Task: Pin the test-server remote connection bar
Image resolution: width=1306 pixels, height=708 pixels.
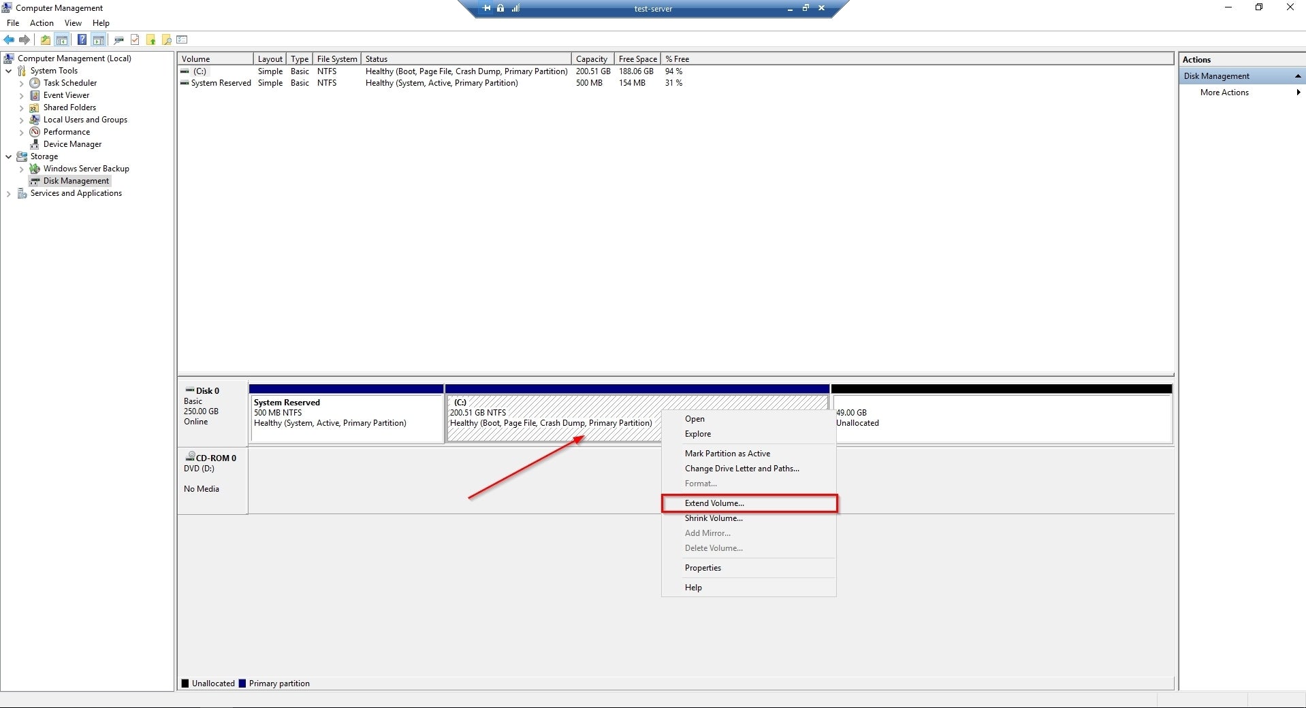Action: pyautogui.click(x=486, y=8)
